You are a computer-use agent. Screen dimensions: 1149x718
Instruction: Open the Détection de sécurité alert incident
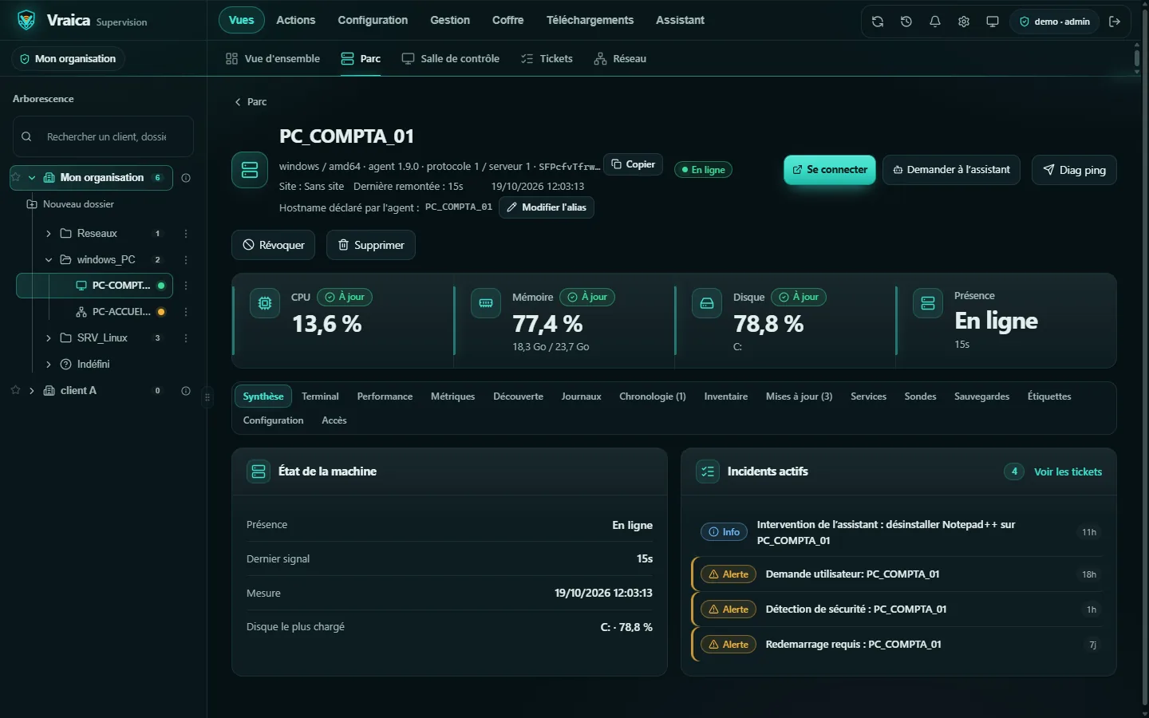(x=897, y=610)
